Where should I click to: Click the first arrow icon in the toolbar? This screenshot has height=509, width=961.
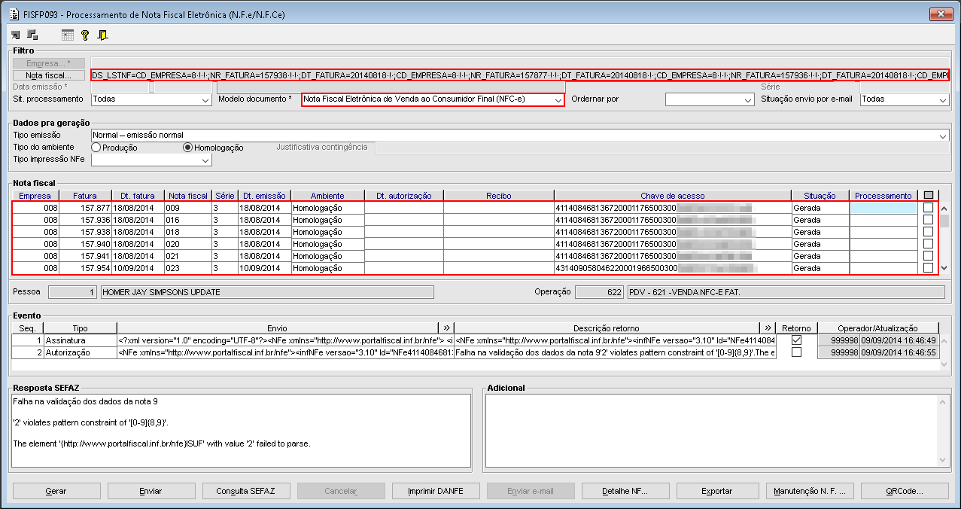tap(16, 35)
